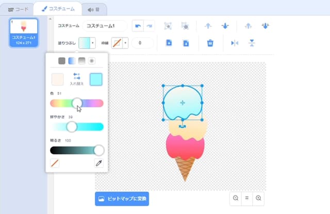Zoom out the canvas
330x214 pixels.
[236, 198]
